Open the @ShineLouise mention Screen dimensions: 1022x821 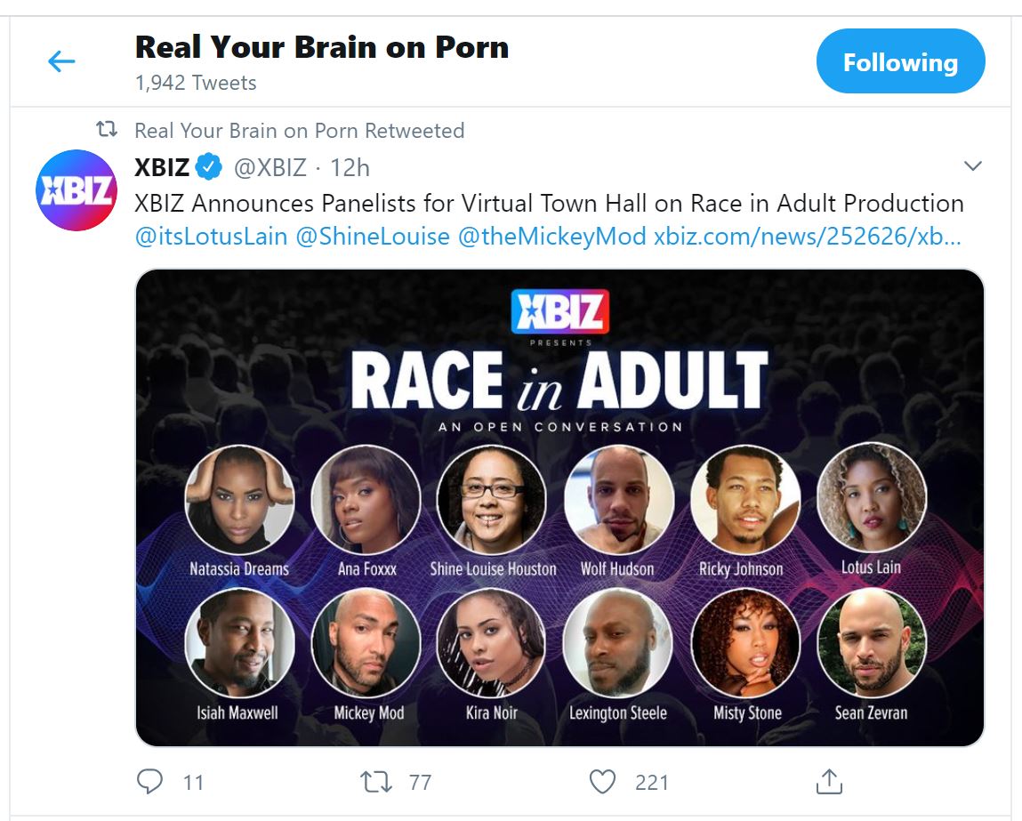click(x=373, y=236)
